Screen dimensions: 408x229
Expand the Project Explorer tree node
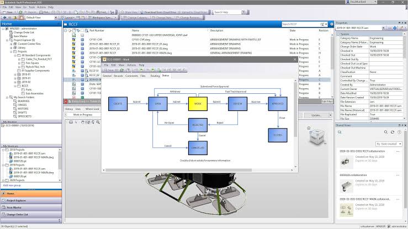tap(7, 40)
